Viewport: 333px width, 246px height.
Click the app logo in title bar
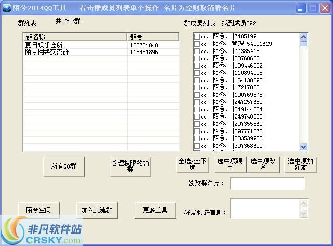click(x=7, y=8)
